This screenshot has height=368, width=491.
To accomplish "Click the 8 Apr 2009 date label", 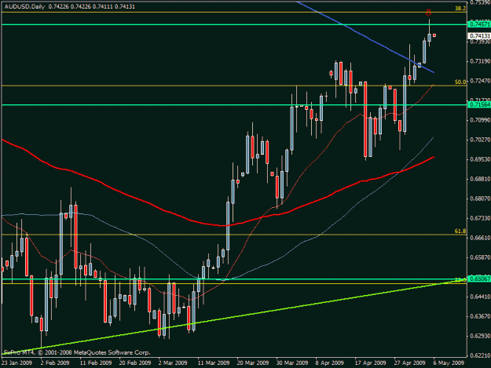I will [330, 363].
